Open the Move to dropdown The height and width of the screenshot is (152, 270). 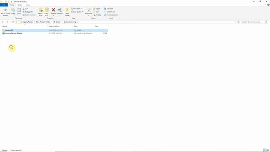40,14
